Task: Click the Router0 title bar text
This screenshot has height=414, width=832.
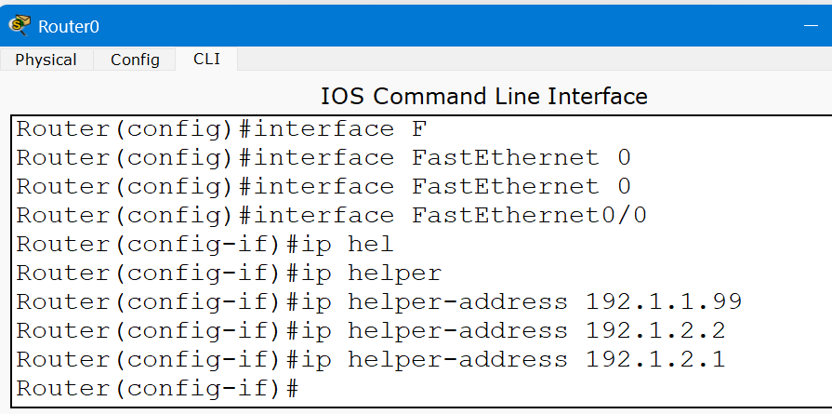Action: click(x=68, y=26)
